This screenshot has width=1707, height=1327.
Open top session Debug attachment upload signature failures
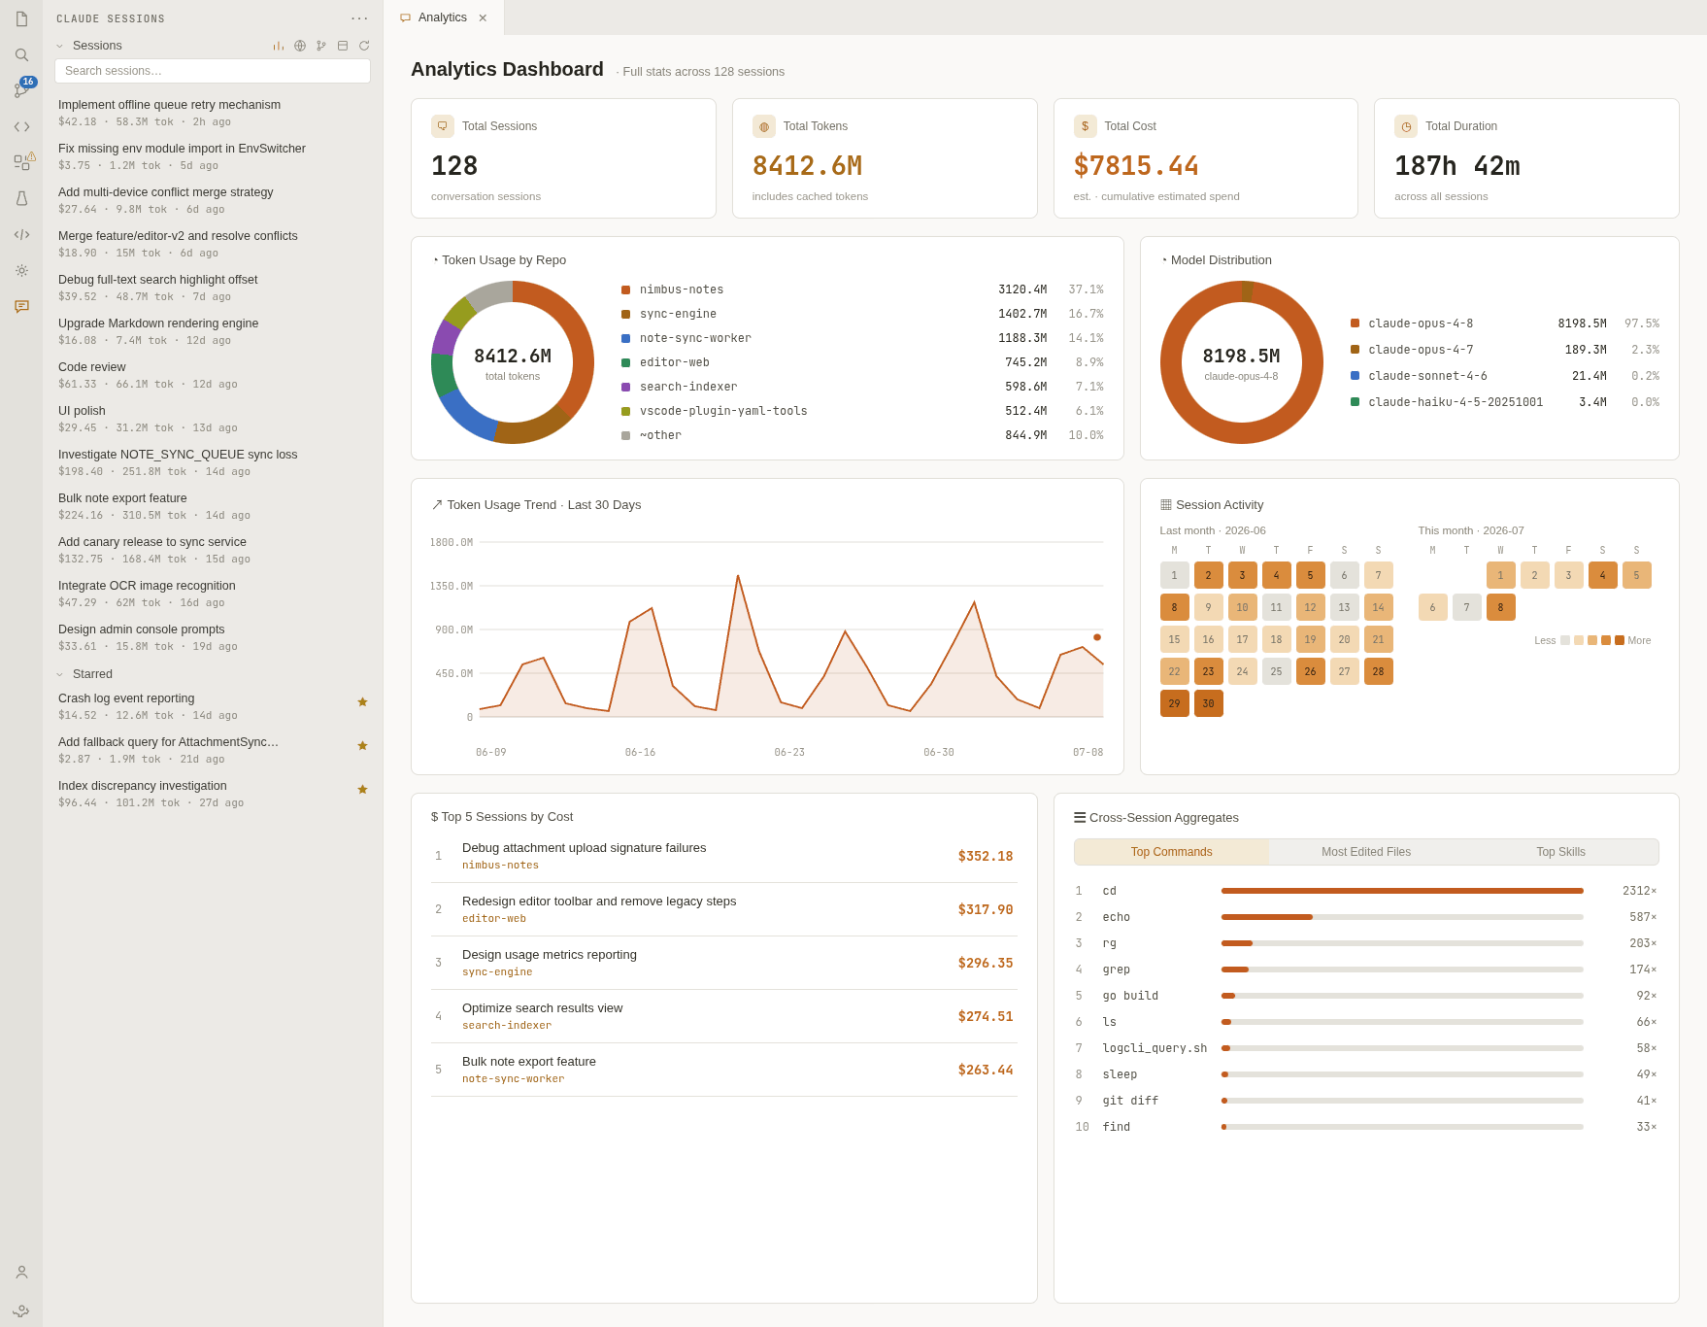click(x=724, y=856)
